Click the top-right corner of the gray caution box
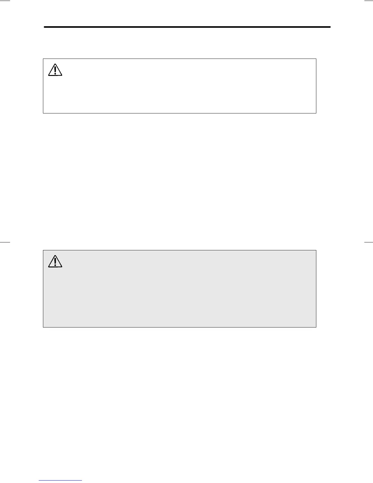The width and height of the screenshot is (373, 483). click(316, 250)
